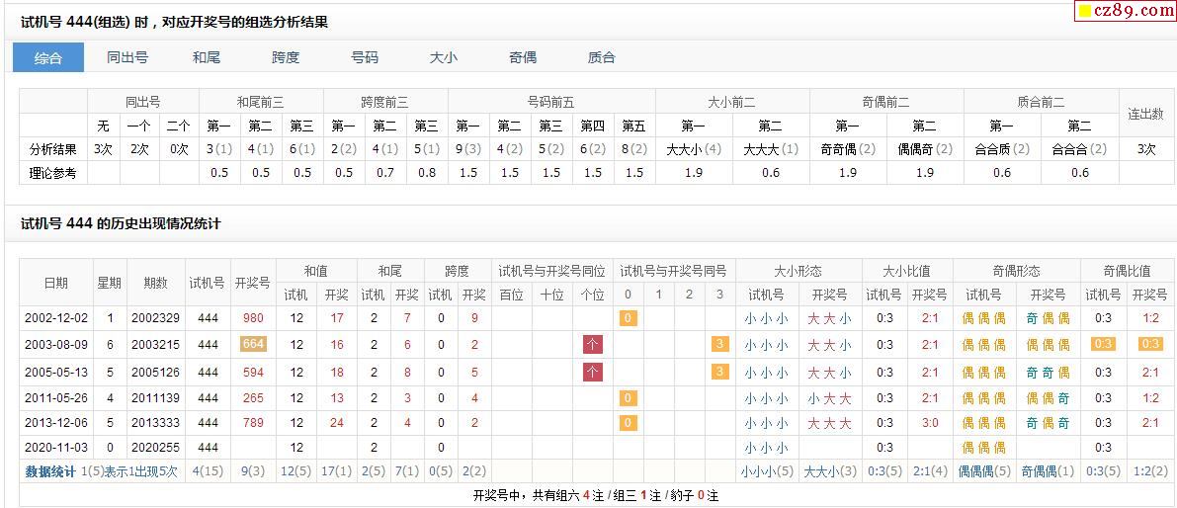The height and width of the screenshot is (508, 1177).
Task: Open the 大小 tab
Action: [x=443, y=57]
